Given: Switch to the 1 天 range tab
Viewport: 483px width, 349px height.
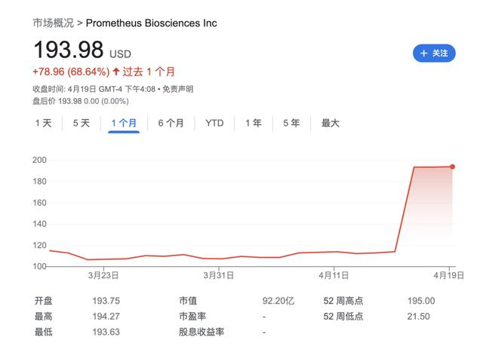Looking at the screenshot, I should [x=43, y=123].
